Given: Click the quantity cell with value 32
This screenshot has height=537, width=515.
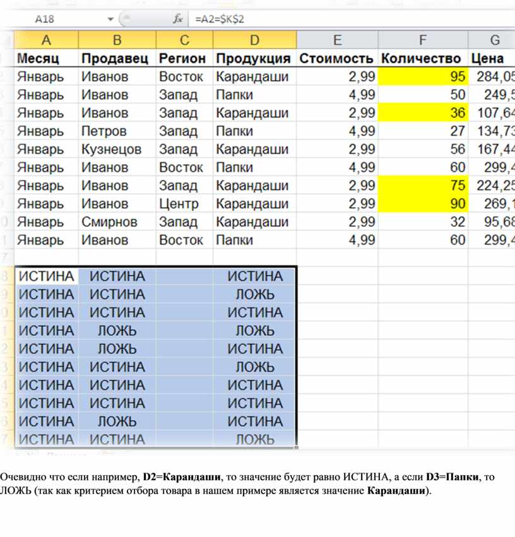Looking at the screenshot, I should pyautogui.click(x=423, y=221).
